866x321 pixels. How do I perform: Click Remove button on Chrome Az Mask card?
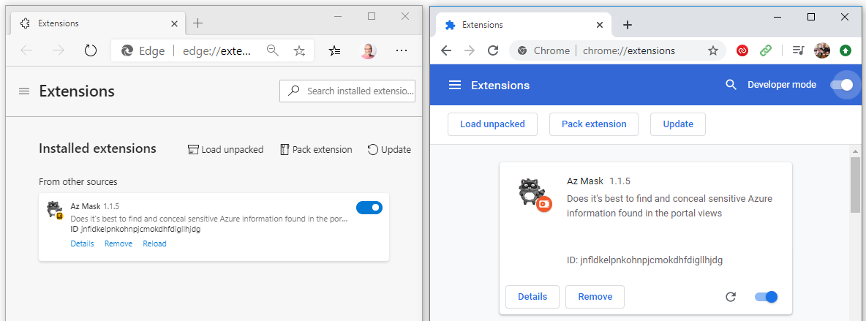[595, 297]
